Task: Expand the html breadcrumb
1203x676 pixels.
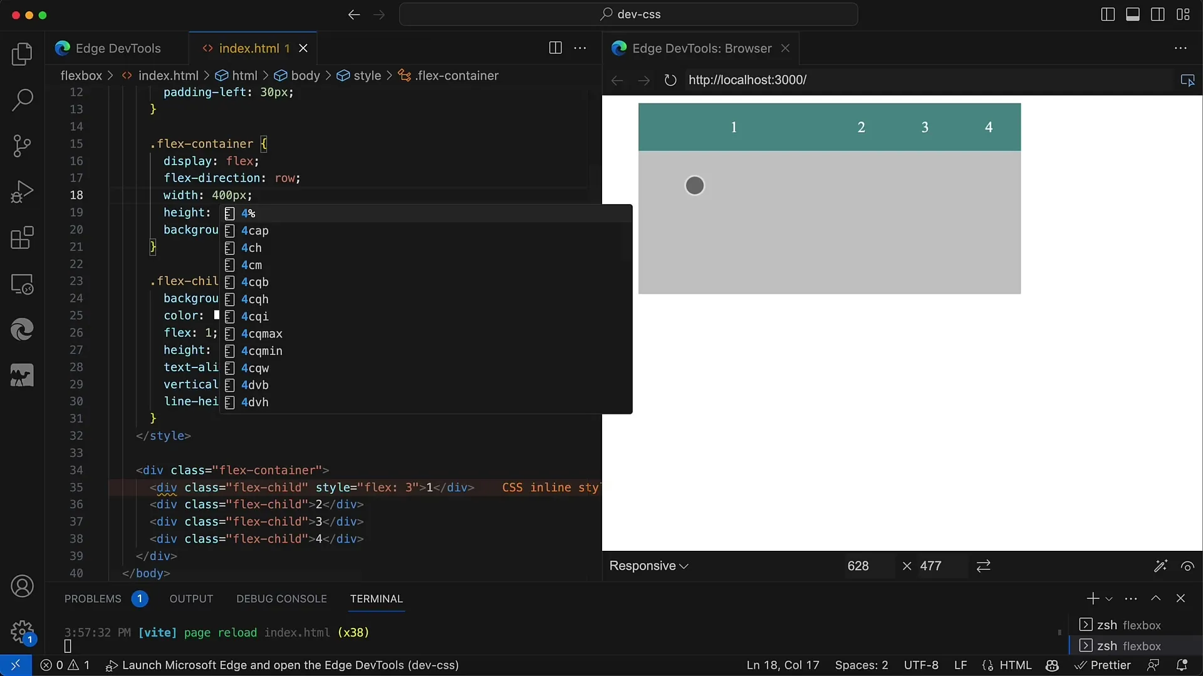Action: click(237, 76)
